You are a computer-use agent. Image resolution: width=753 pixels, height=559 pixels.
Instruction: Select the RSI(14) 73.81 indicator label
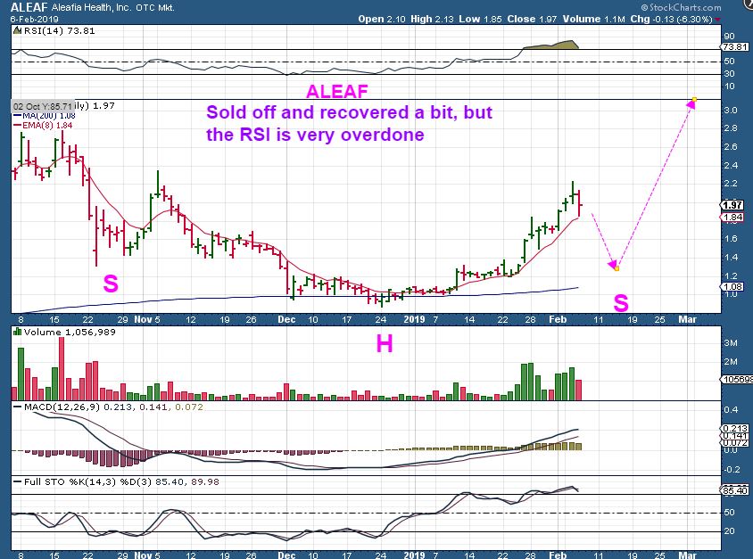[59, 30]
